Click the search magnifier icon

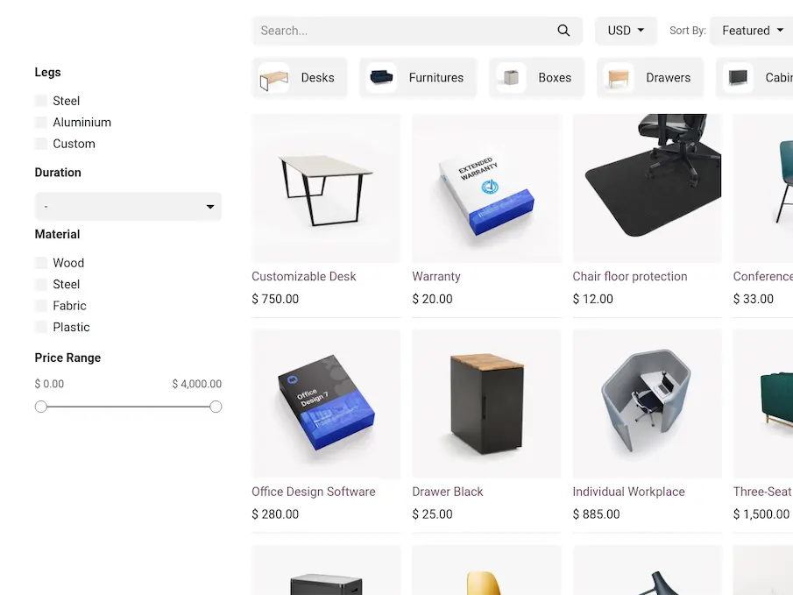point(563,31)
